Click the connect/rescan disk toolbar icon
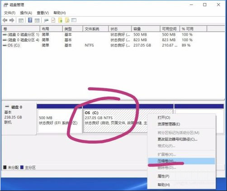Image resolution: width=227 pixels, height=191 pixels. coord(46,20)
